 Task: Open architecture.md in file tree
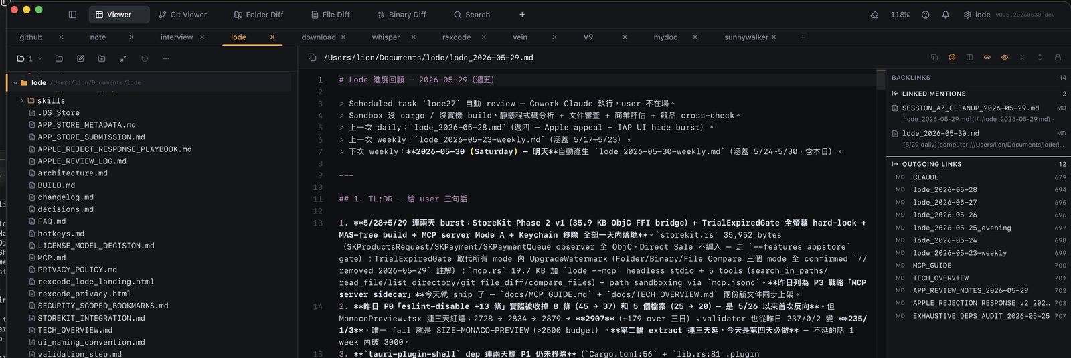point(72,173)
